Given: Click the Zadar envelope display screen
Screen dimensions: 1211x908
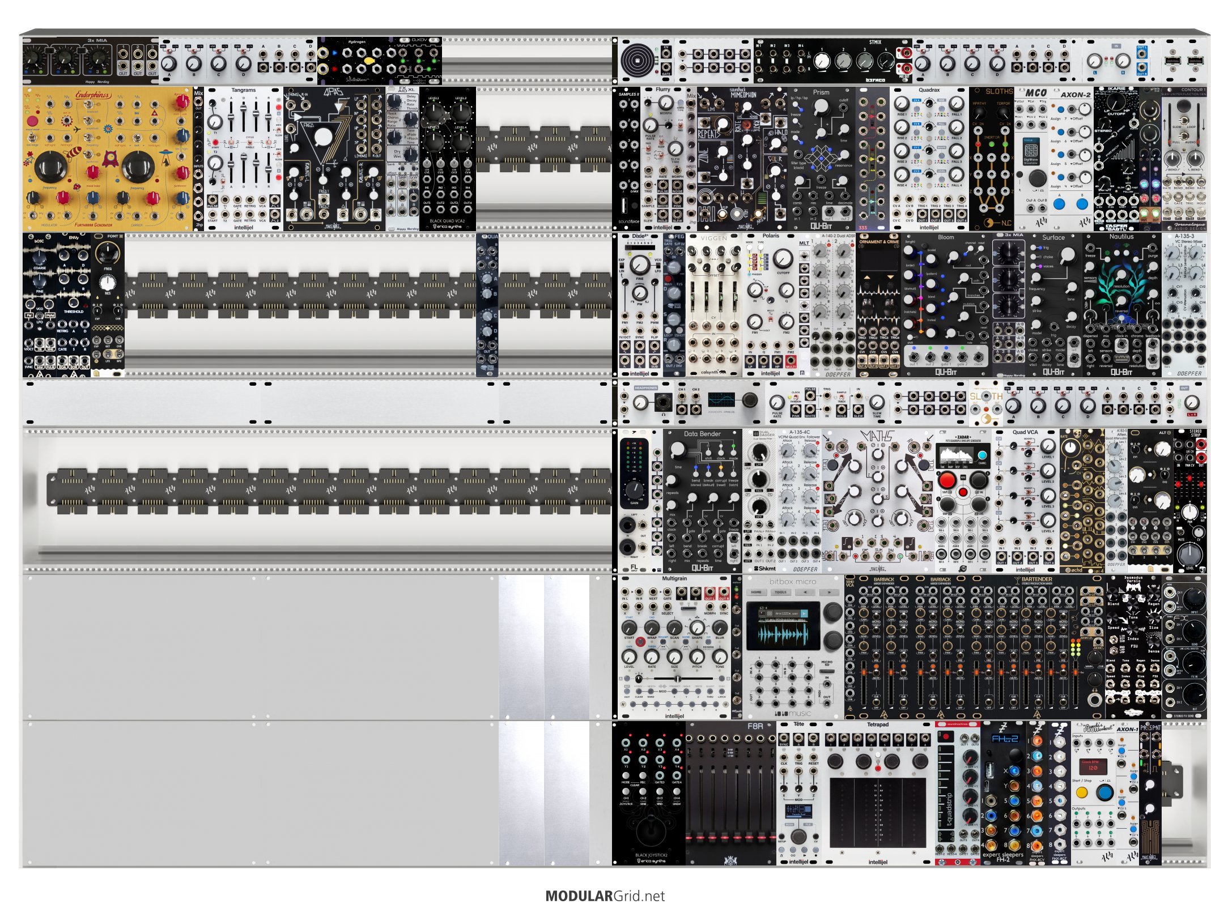Looking at the screenshot, I should (955, 455).
